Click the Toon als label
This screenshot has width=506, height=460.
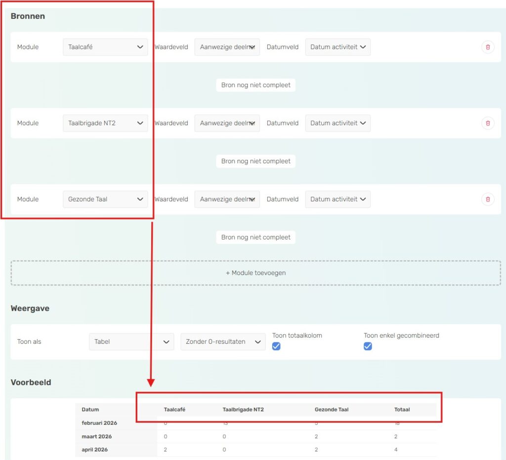click(x=29, y=342)
